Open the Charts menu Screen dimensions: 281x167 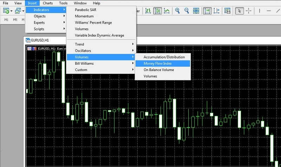(48, 3)
